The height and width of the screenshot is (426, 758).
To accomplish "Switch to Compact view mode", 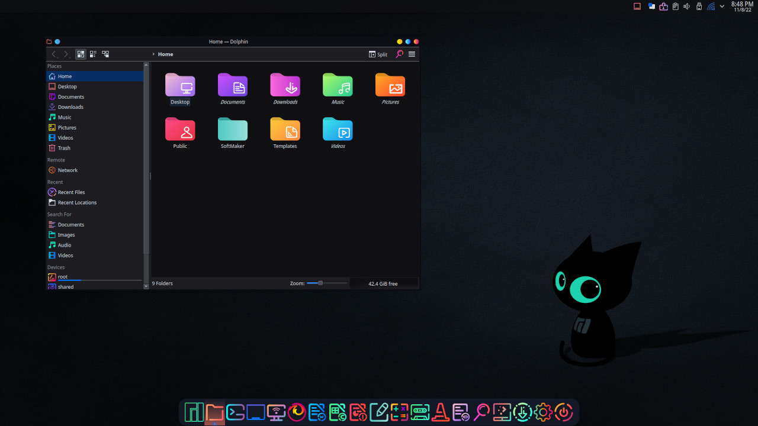I will click(93, 54).
